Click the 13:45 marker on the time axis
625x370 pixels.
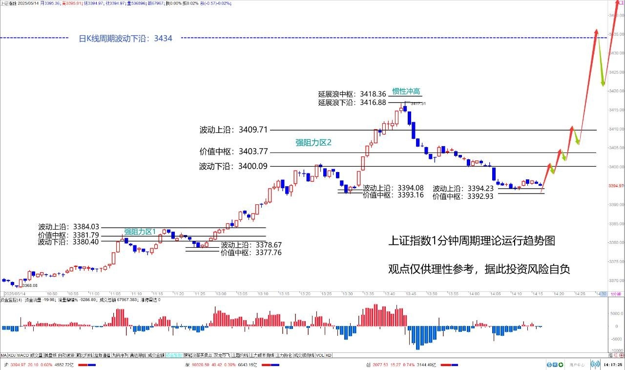tap(411, 294)
